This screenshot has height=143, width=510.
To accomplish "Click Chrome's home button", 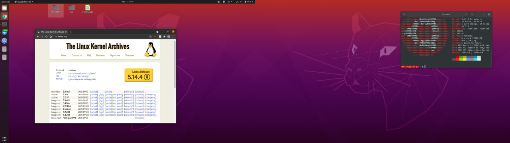I will tap(51, 37).
